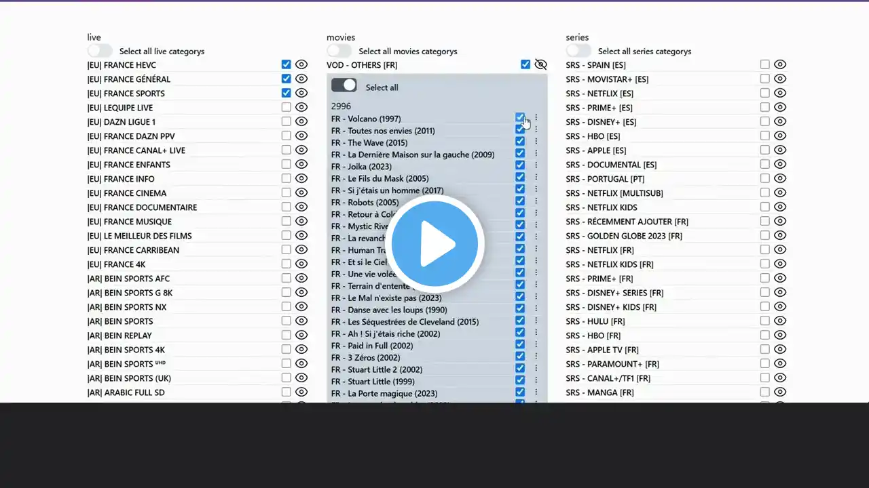Click eye icon for |EU| FRANCE 4K

pyautogui.click(x=301, y=264)
